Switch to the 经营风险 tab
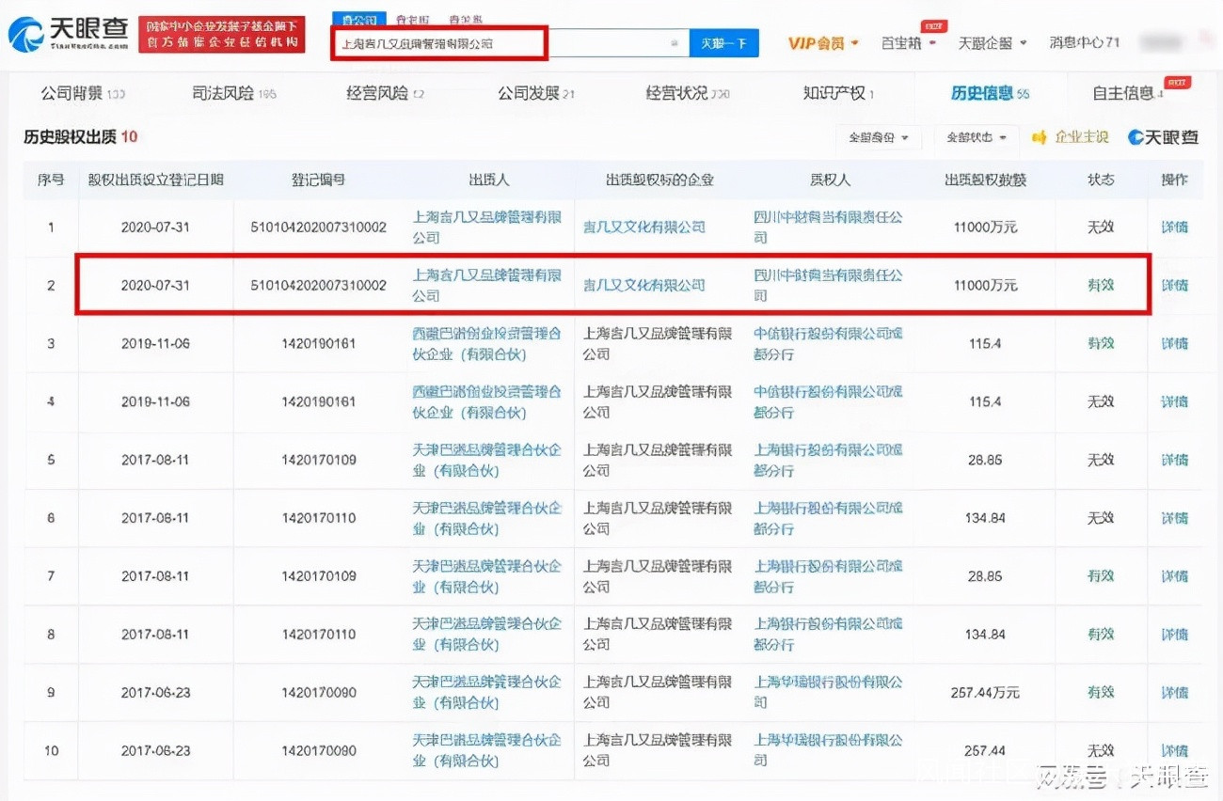This screenshot has height=801, width=1223. [x=385, y=93]
